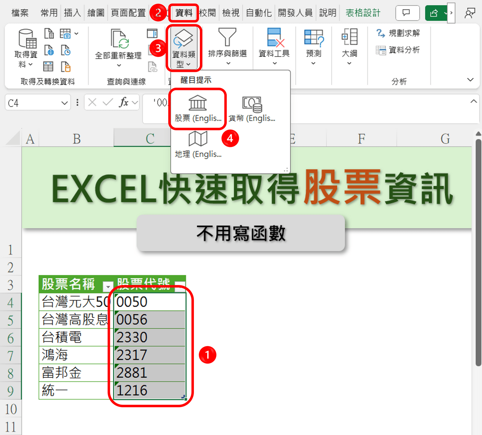Select cell containing 鴻海
The image size is (482, 435).
pyautogui.click(x=76, y=355)
